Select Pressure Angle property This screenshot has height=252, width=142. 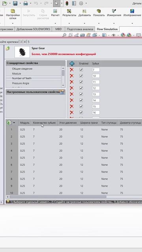point(21,83)
